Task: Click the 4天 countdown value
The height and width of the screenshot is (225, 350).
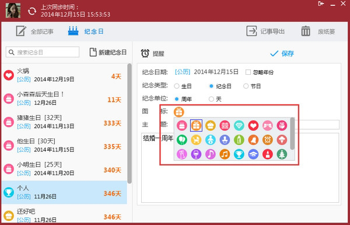Action: pos(116,77)
